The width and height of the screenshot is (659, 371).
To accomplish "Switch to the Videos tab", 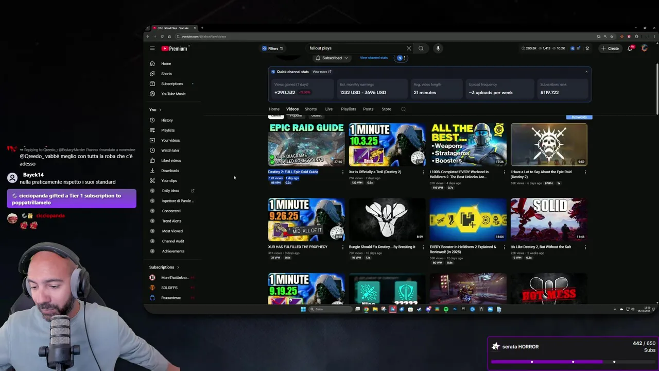I will pyautogui.click(x=292, y=109).
